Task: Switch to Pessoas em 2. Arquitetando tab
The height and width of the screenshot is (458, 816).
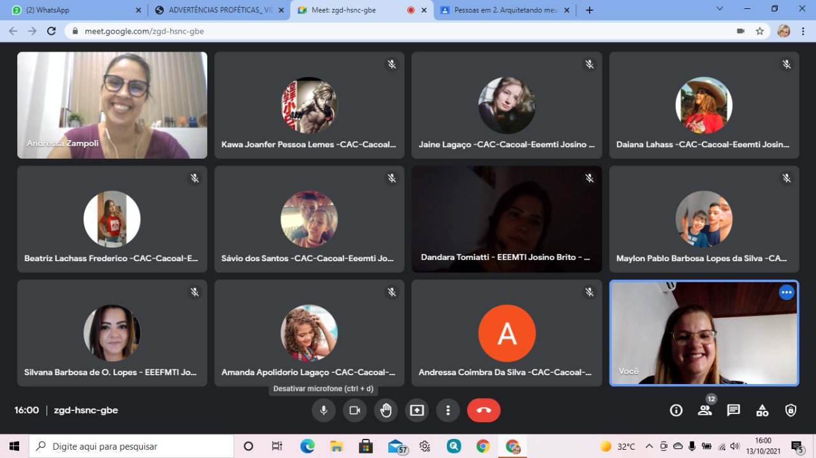Action: [505, 10]
